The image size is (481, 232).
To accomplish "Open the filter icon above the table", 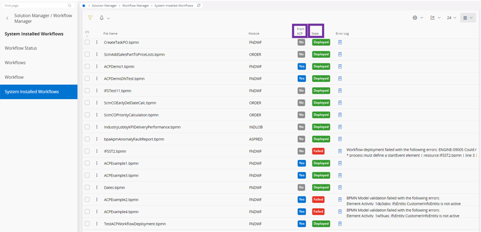I will 90,18.
